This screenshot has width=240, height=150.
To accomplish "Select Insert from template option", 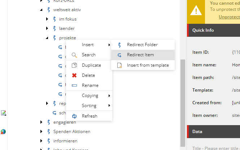I will click(143, 65).
